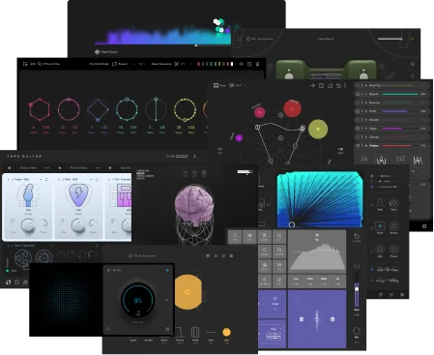
Task: Click the search magnifier in the sequencer window
Action: [x=40, y=64]
